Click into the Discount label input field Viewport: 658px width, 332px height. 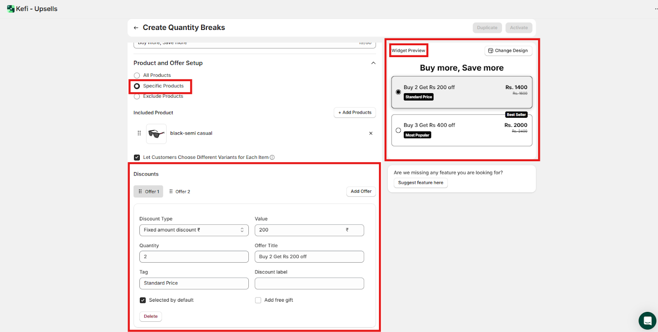pyautogui.click(x=309, y=284)
